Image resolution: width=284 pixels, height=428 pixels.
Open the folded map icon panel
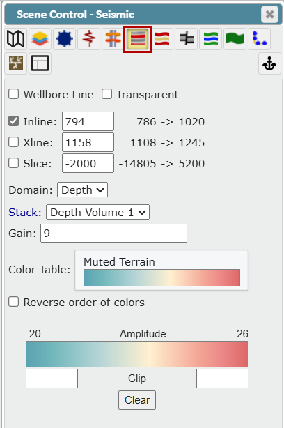pyautogui.click(x=15, y=39)
